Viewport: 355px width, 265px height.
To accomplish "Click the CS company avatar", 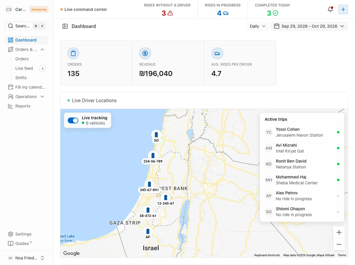I will click(x=9, y=9).
